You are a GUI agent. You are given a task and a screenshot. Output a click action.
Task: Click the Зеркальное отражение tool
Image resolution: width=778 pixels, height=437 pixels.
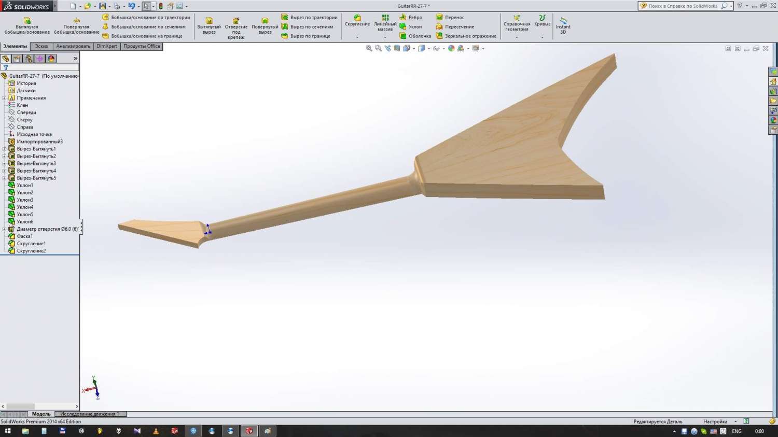(x=466, y=36)
